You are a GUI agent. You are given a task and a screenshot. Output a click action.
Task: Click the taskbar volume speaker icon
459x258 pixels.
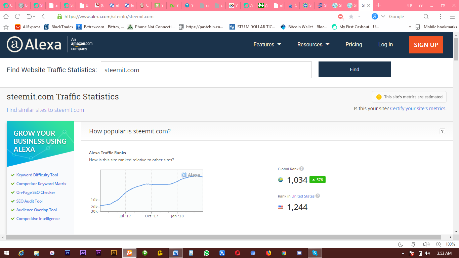pyautogui.click(x=427, y=253)
